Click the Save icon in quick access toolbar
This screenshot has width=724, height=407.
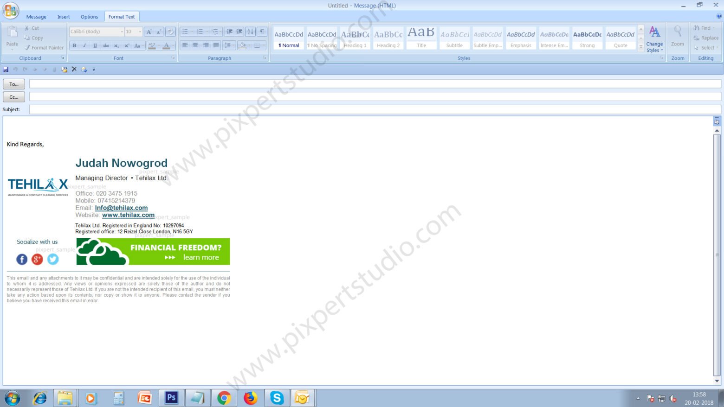tap(6, 70)
